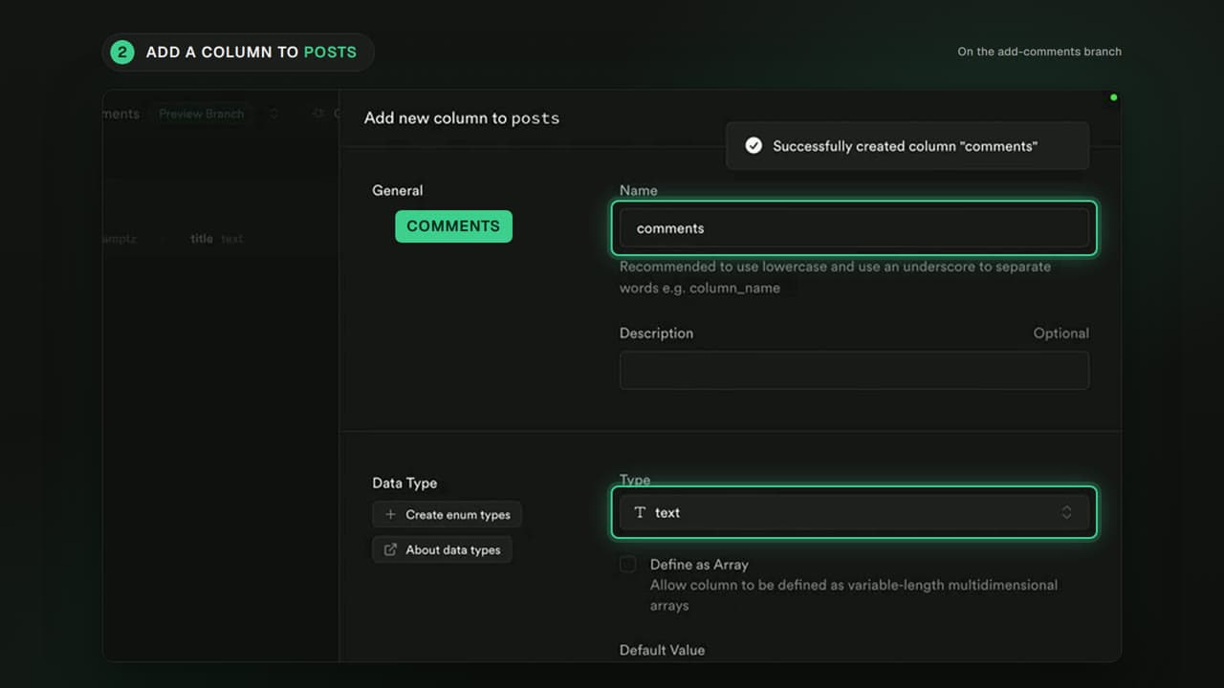The image size is (1224, 688).
Task: Click the "Add new column to posts" heading
Action: pyautogui.click(x=462, y=118)
